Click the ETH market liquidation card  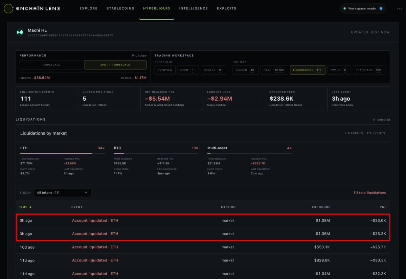pyautogui.click(x=62, y=161)
